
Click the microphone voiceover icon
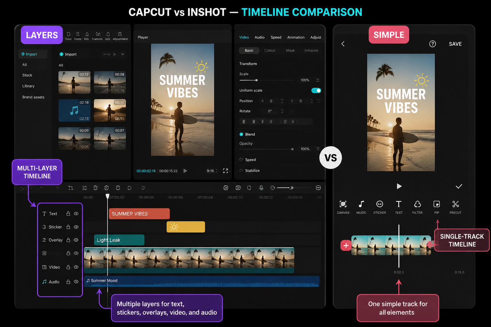[x=261, y=188]
